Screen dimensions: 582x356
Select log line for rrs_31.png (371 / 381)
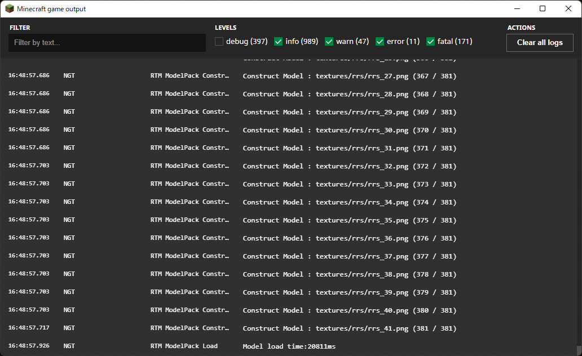tap(288, 148)
